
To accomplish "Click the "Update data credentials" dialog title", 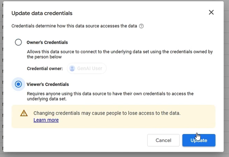I will pyautogui.click(x=42, y=13).
